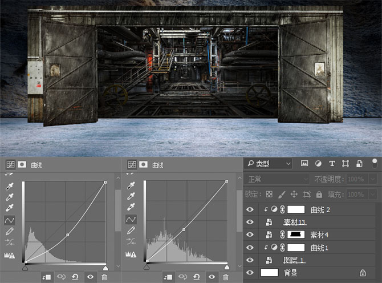Viewport: 382px width, 283px height.
Task: Select the 图层 1 layer
Action: (x=295, y=260)
